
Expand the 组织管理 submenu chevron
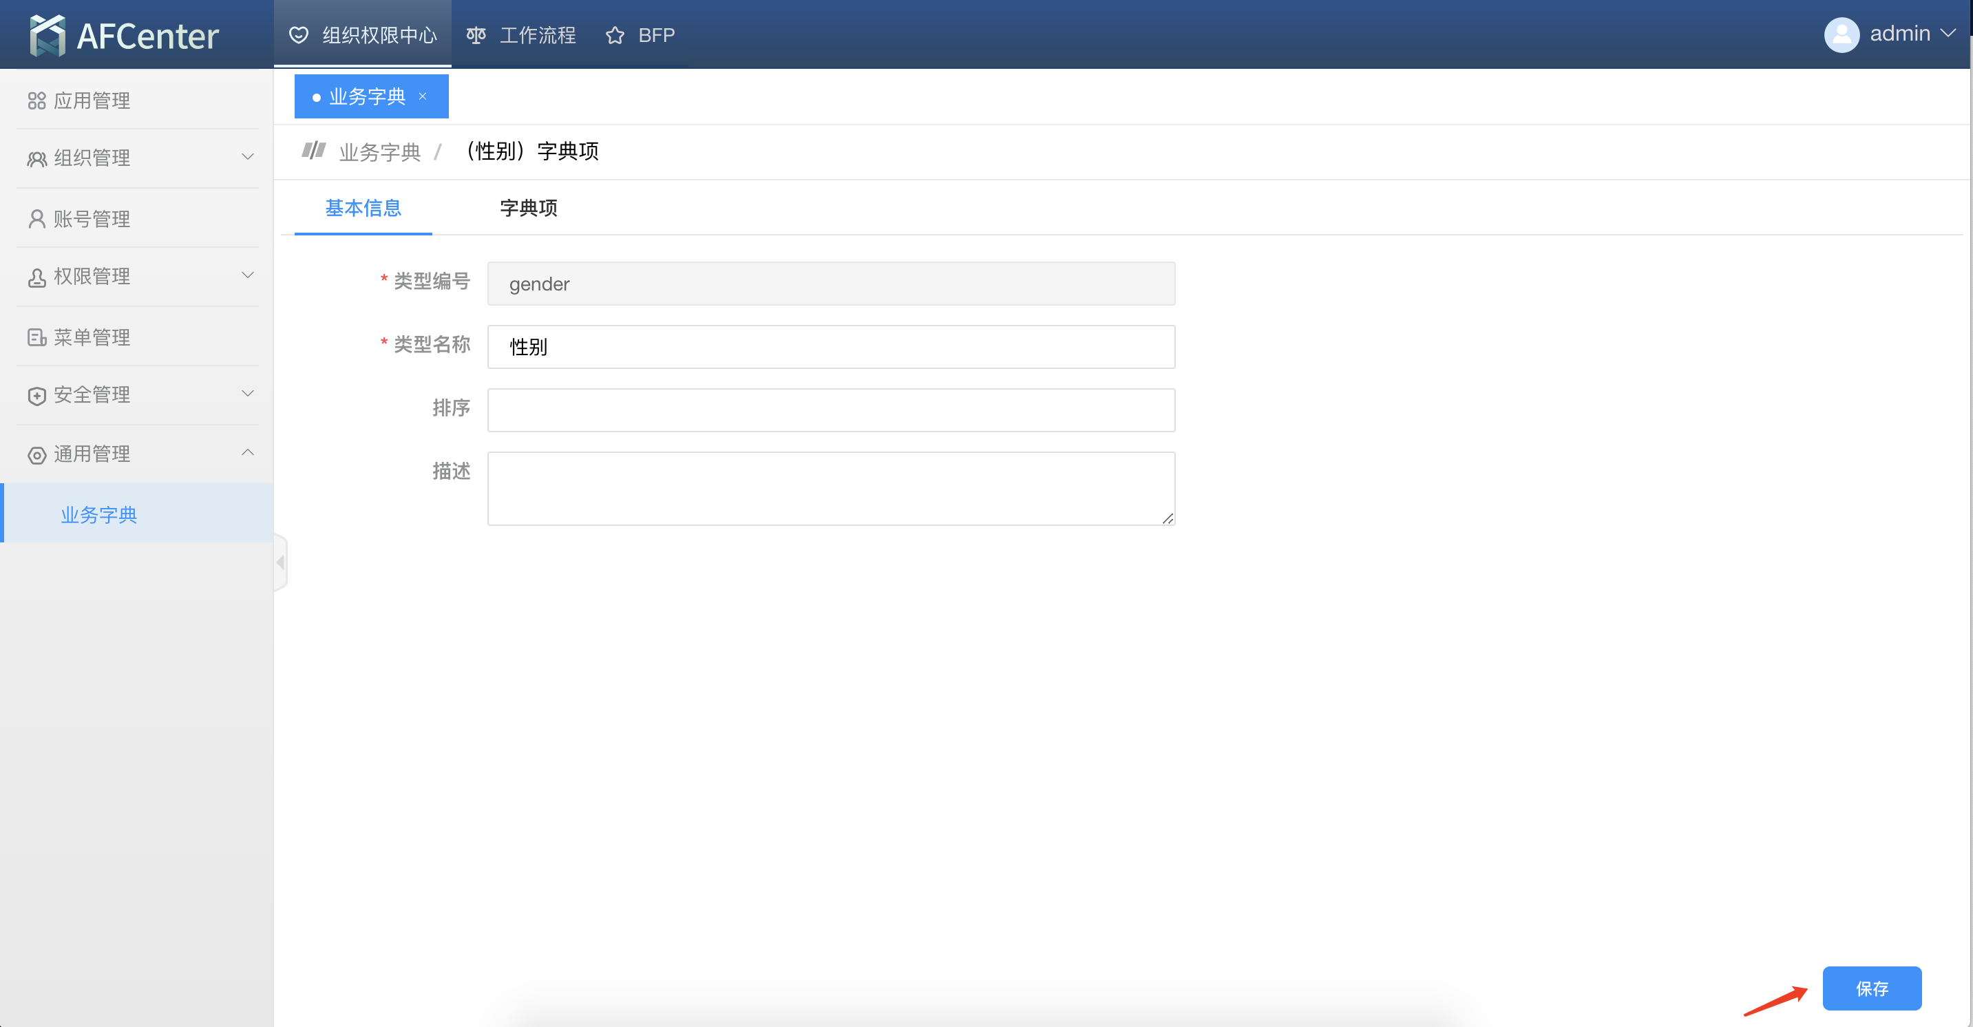pyautogui.click(x=247, y=157)
